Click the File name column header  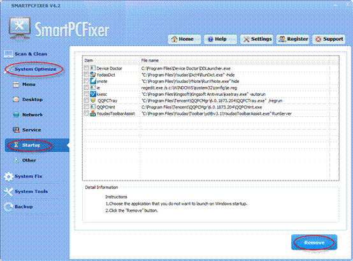click(150, 61)
